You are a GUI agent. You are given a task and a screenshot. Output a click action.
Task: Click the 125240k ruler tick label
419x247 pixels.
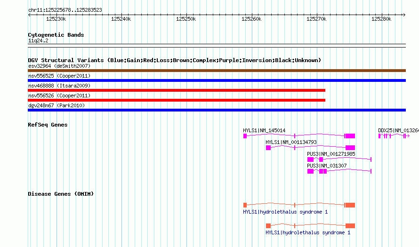click(121, 19)
